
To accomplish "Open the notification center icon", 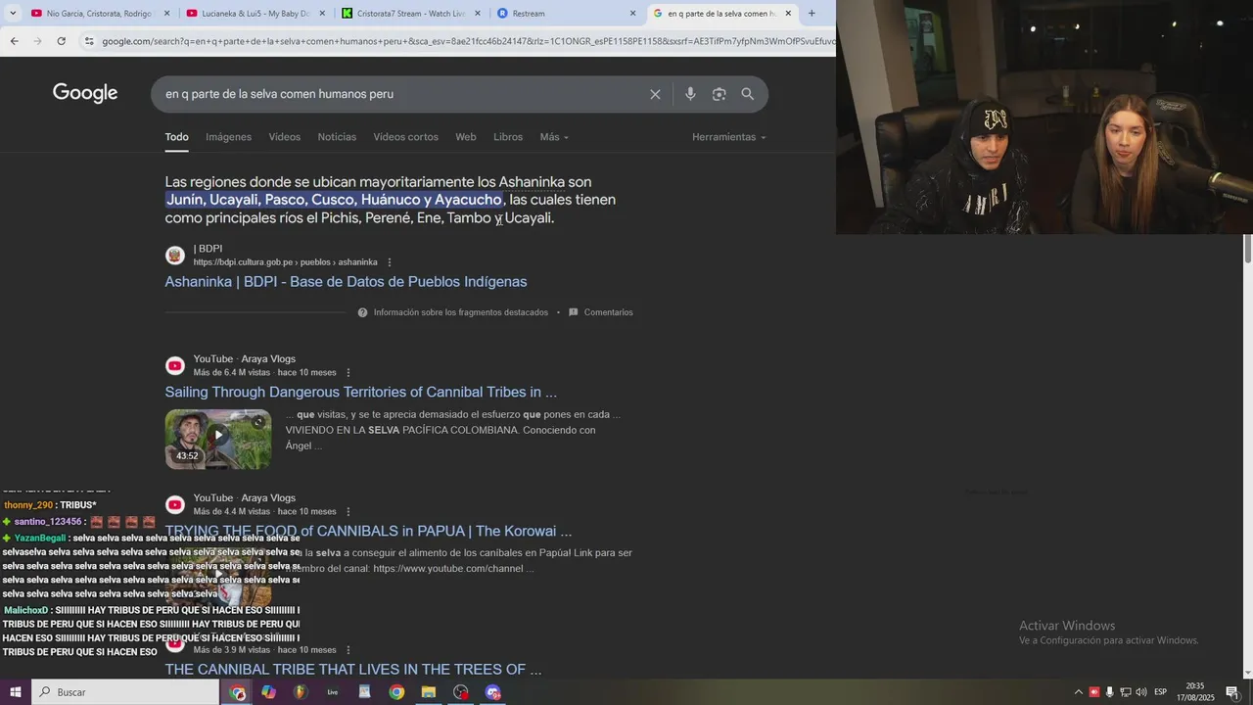I will [1232, 692].
